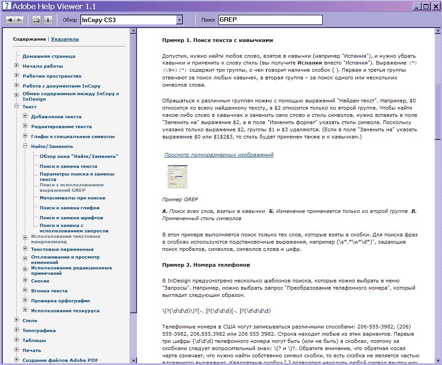This screenshot has height=365, width=442.
Task: Click the Пример GREP caption
Action: [x=180, y=199]
